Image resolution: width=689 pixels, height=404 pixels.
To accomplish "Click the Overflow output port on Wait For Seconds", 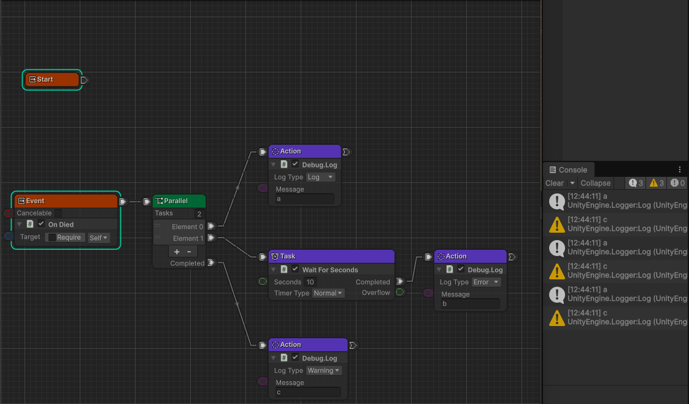I will coord(399,292).
